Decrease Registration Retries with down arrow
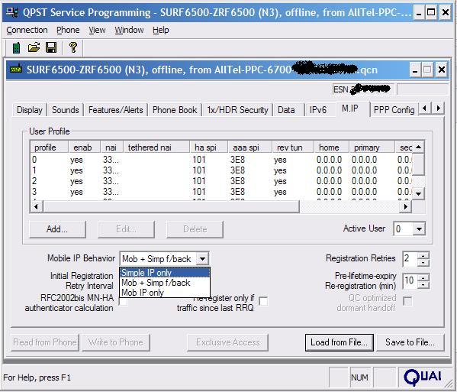457x392 pixels. click(423, 263)
